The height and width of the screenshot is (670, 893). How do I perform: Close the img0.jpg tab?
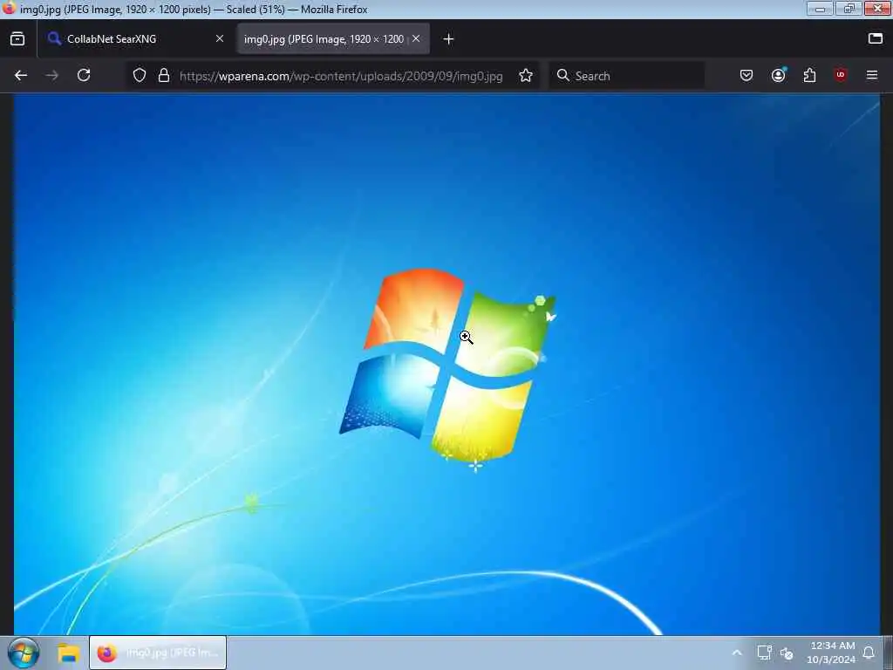point(416,38)
